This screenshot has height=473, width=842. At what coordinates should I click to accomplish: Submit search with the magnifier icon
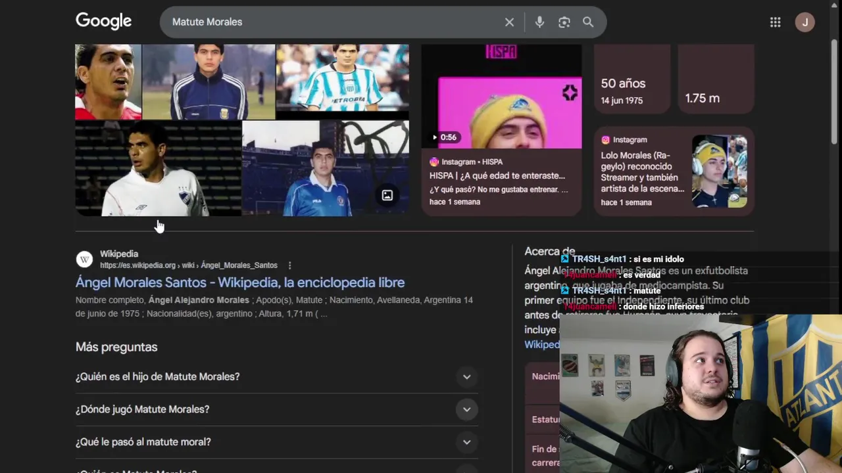click(x=588, y=22)
